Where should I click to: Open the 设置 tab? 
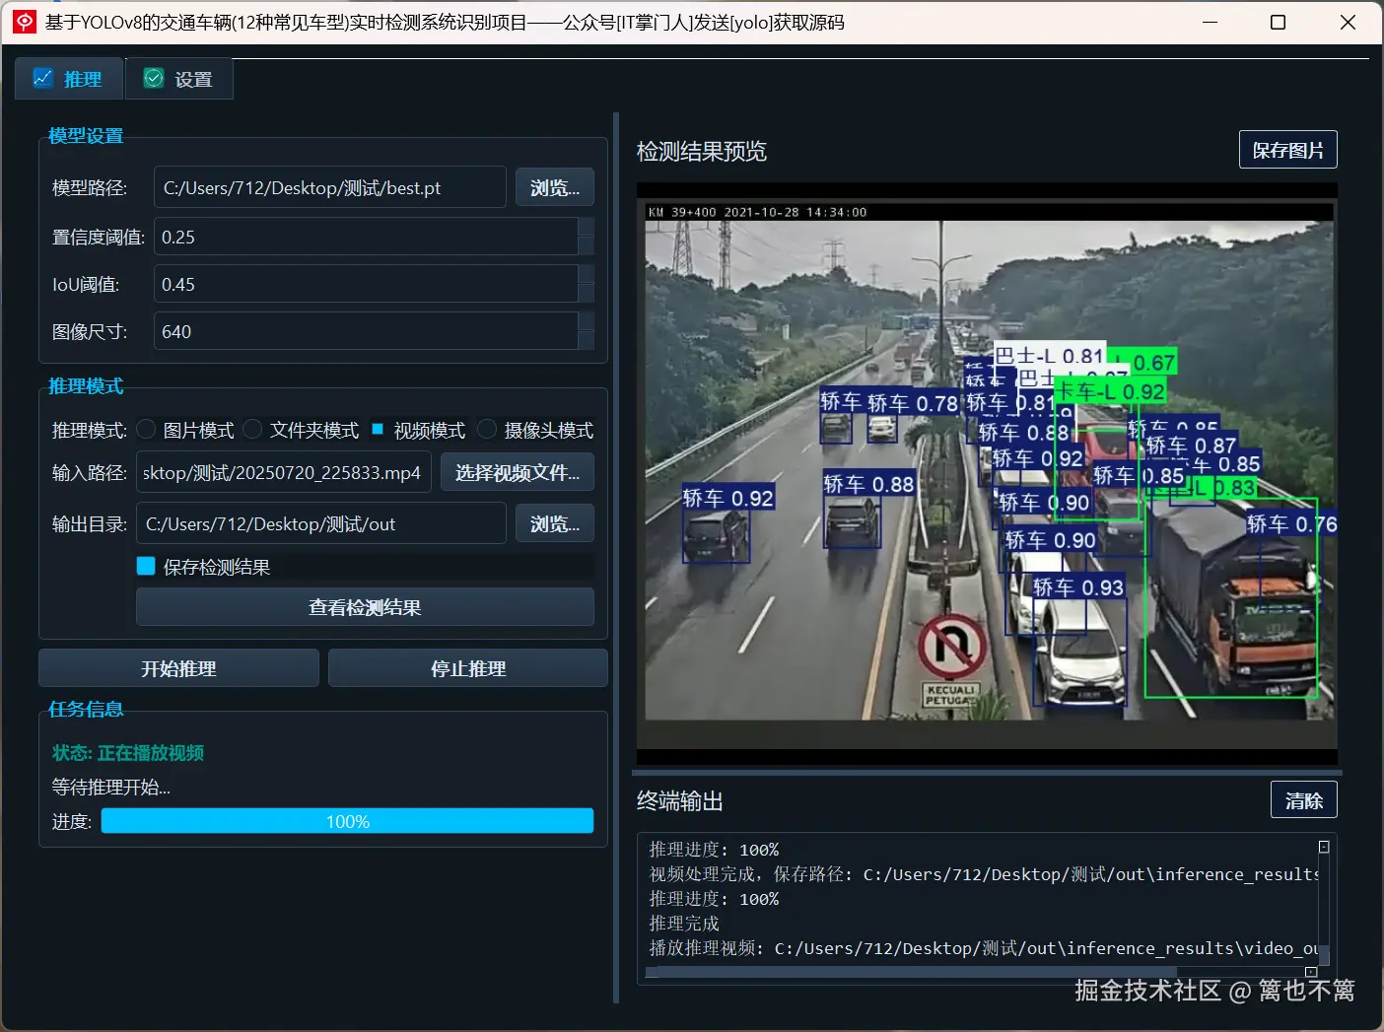click(x=179, y=79)
